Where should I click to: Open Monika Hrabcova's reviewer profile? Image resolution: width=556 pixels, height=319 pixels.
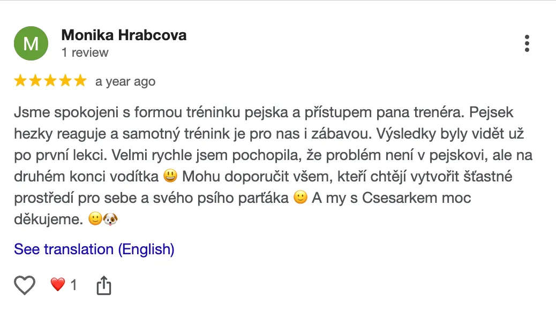(124, 35)
